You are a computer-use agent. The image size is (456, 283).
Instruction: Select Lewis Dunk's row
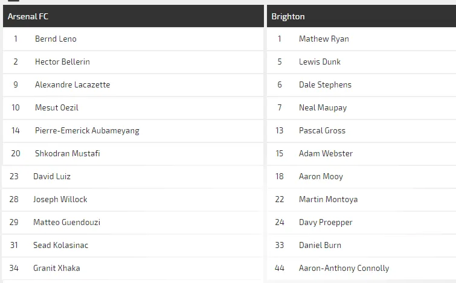point(320,62)
